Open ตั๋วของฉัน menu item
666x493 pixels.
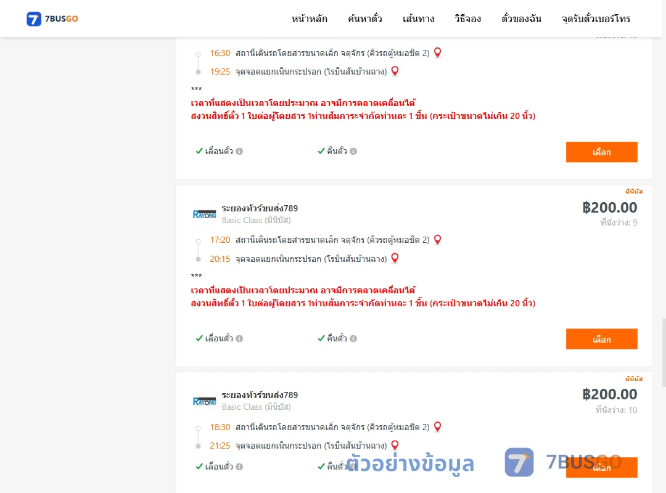[521, 18]
